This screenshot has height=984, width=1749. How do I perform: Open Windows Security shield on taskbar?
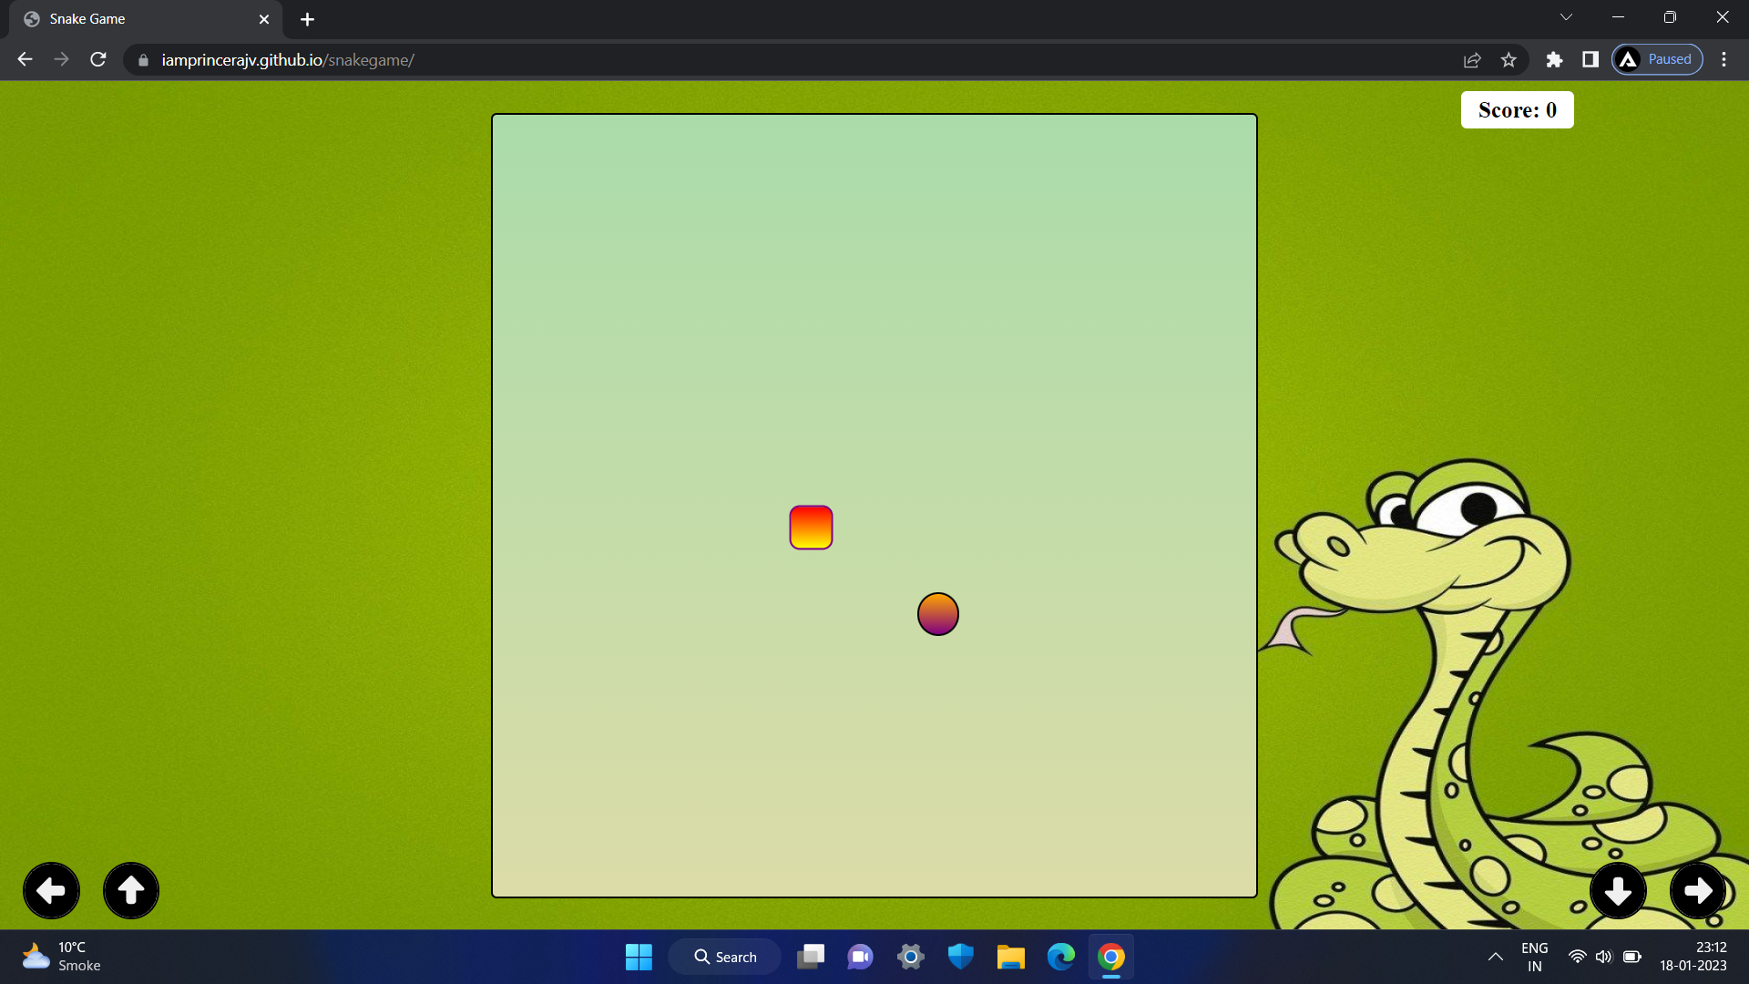click(x=960, y=957)
